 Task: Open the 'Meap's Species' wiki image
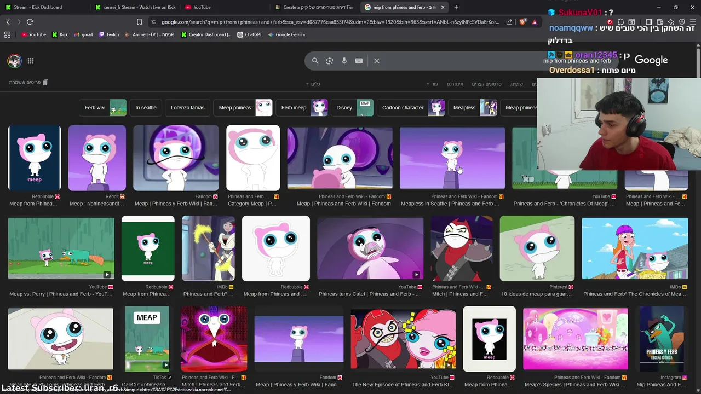(576, 339)
